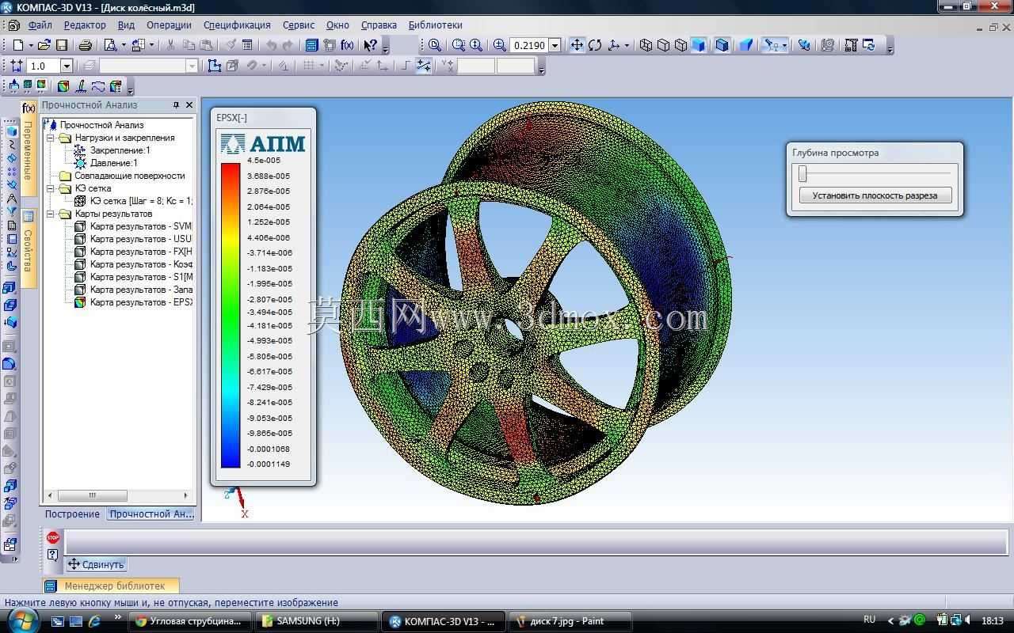1014x633 pixels.
Task: Collapse the Нагрузки и закрепления tree node
Action: click(x=50, y=138)
